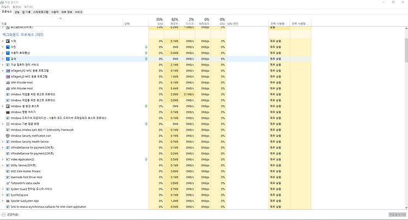Viewport: 408px width, 220px height.
Task: Sort by the CPU 35% column header
Action: pos(156,22)
